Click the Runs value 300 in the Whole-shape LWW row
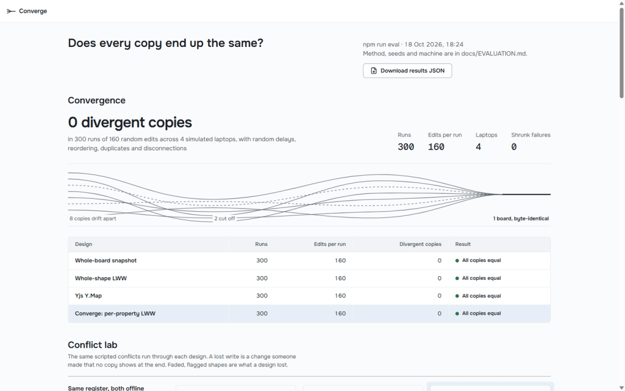This screenshot has width=625, height=391. (262, 278)
